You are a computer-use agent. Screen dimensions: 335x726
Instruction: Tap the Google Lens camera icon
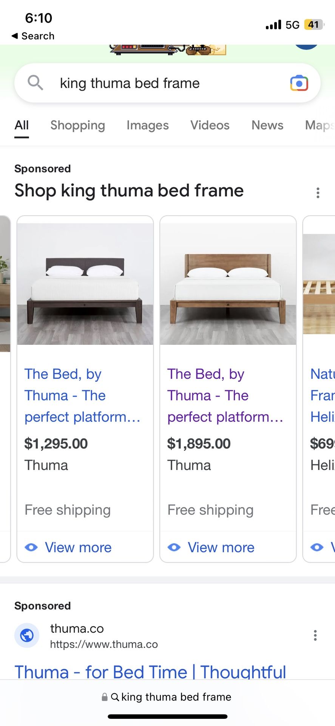(x=299, y=83)
